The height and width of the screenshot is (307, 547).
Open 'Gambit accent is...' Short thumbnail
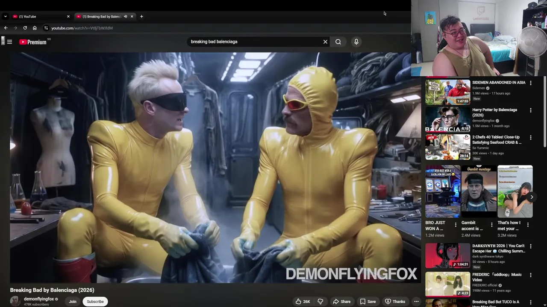(479, 191)
